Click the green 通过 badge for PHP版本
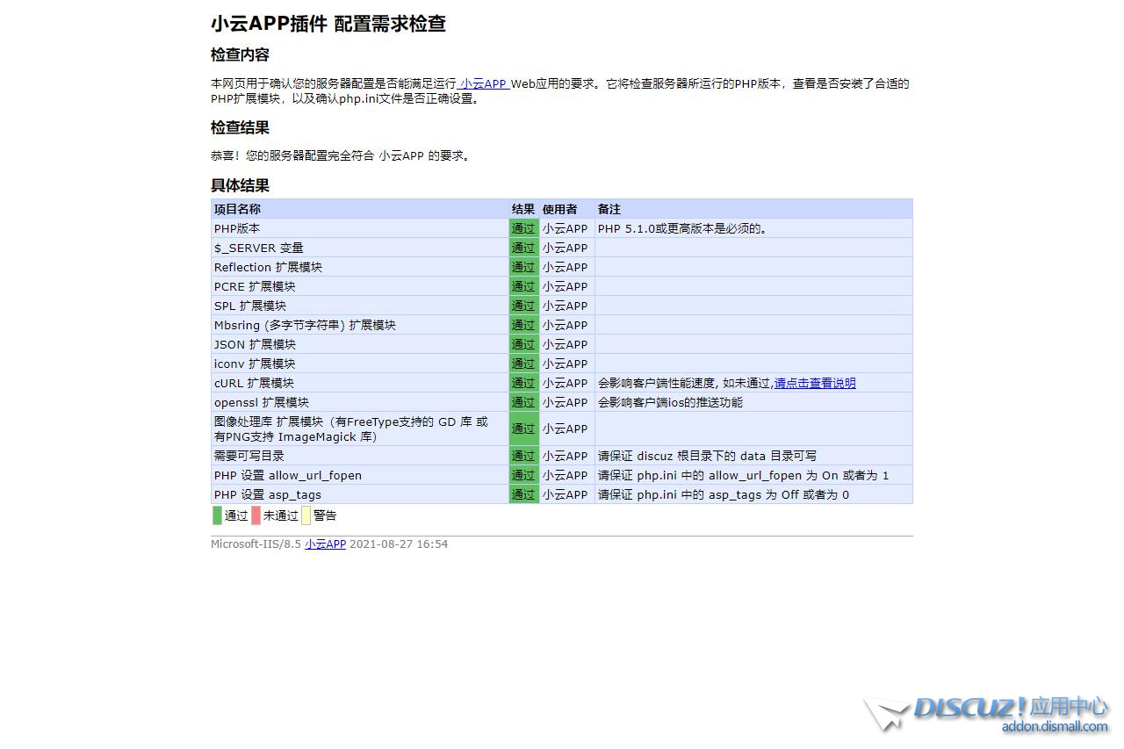Screen dimensions: 1124x749 click(523, 228)
